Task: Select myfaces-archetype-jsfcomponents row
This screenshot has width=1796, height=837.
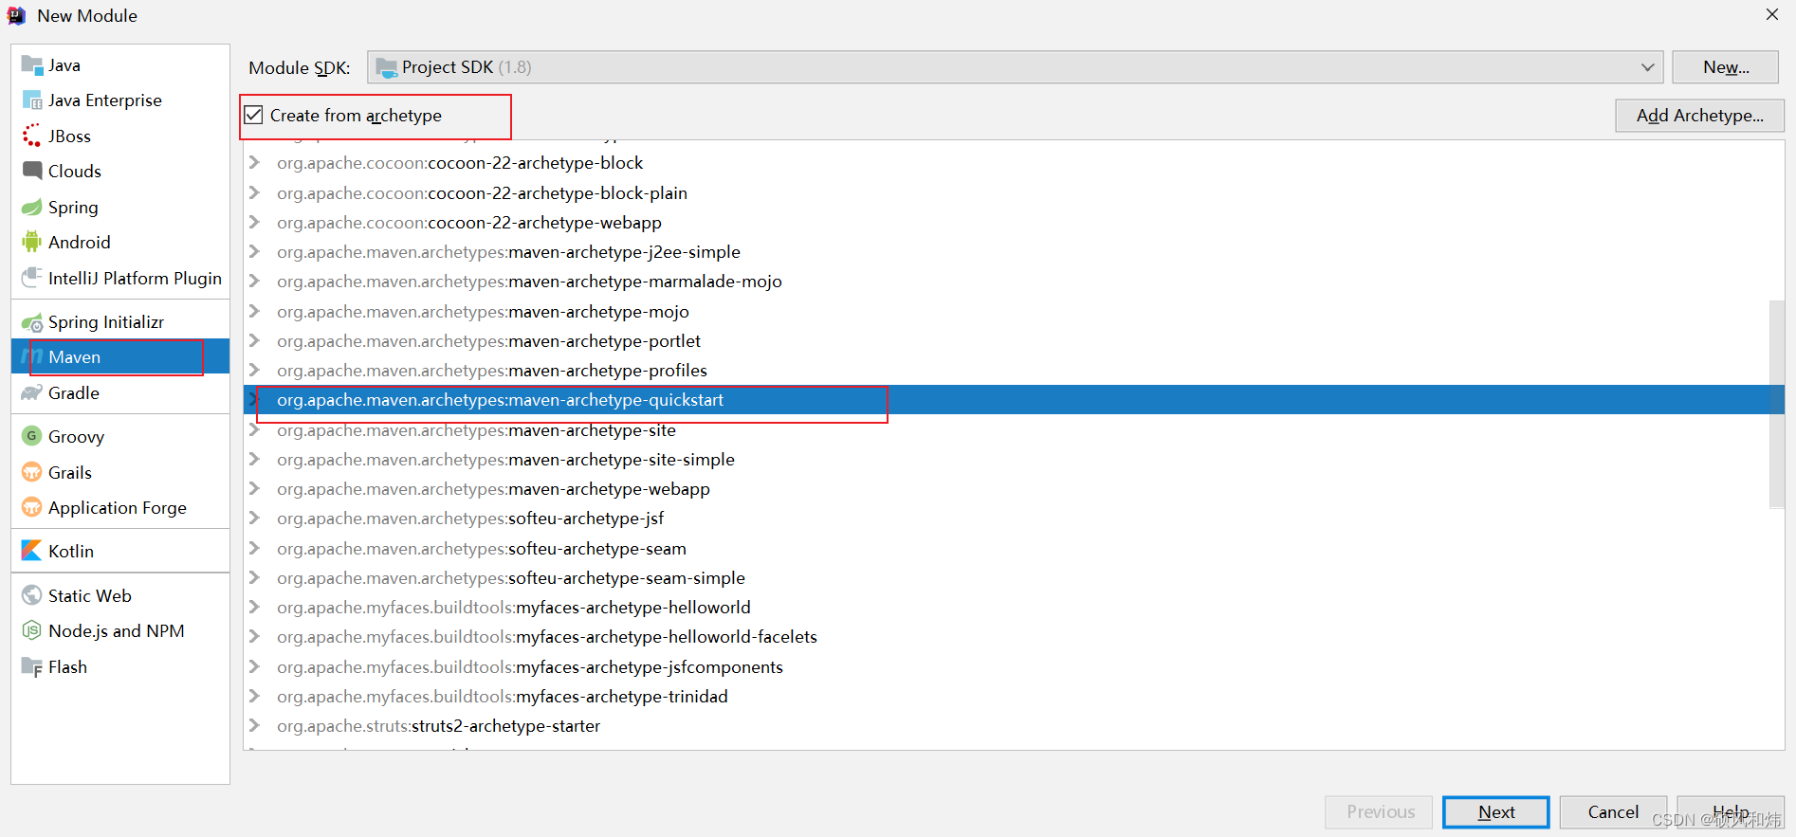Action: coord(1015,666)
